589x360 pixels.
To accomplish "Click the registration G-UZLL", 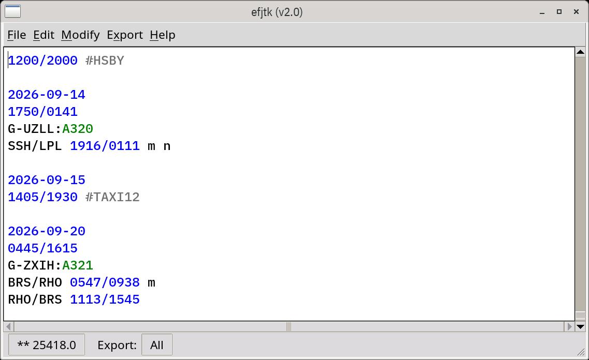I will click(31, 129).
